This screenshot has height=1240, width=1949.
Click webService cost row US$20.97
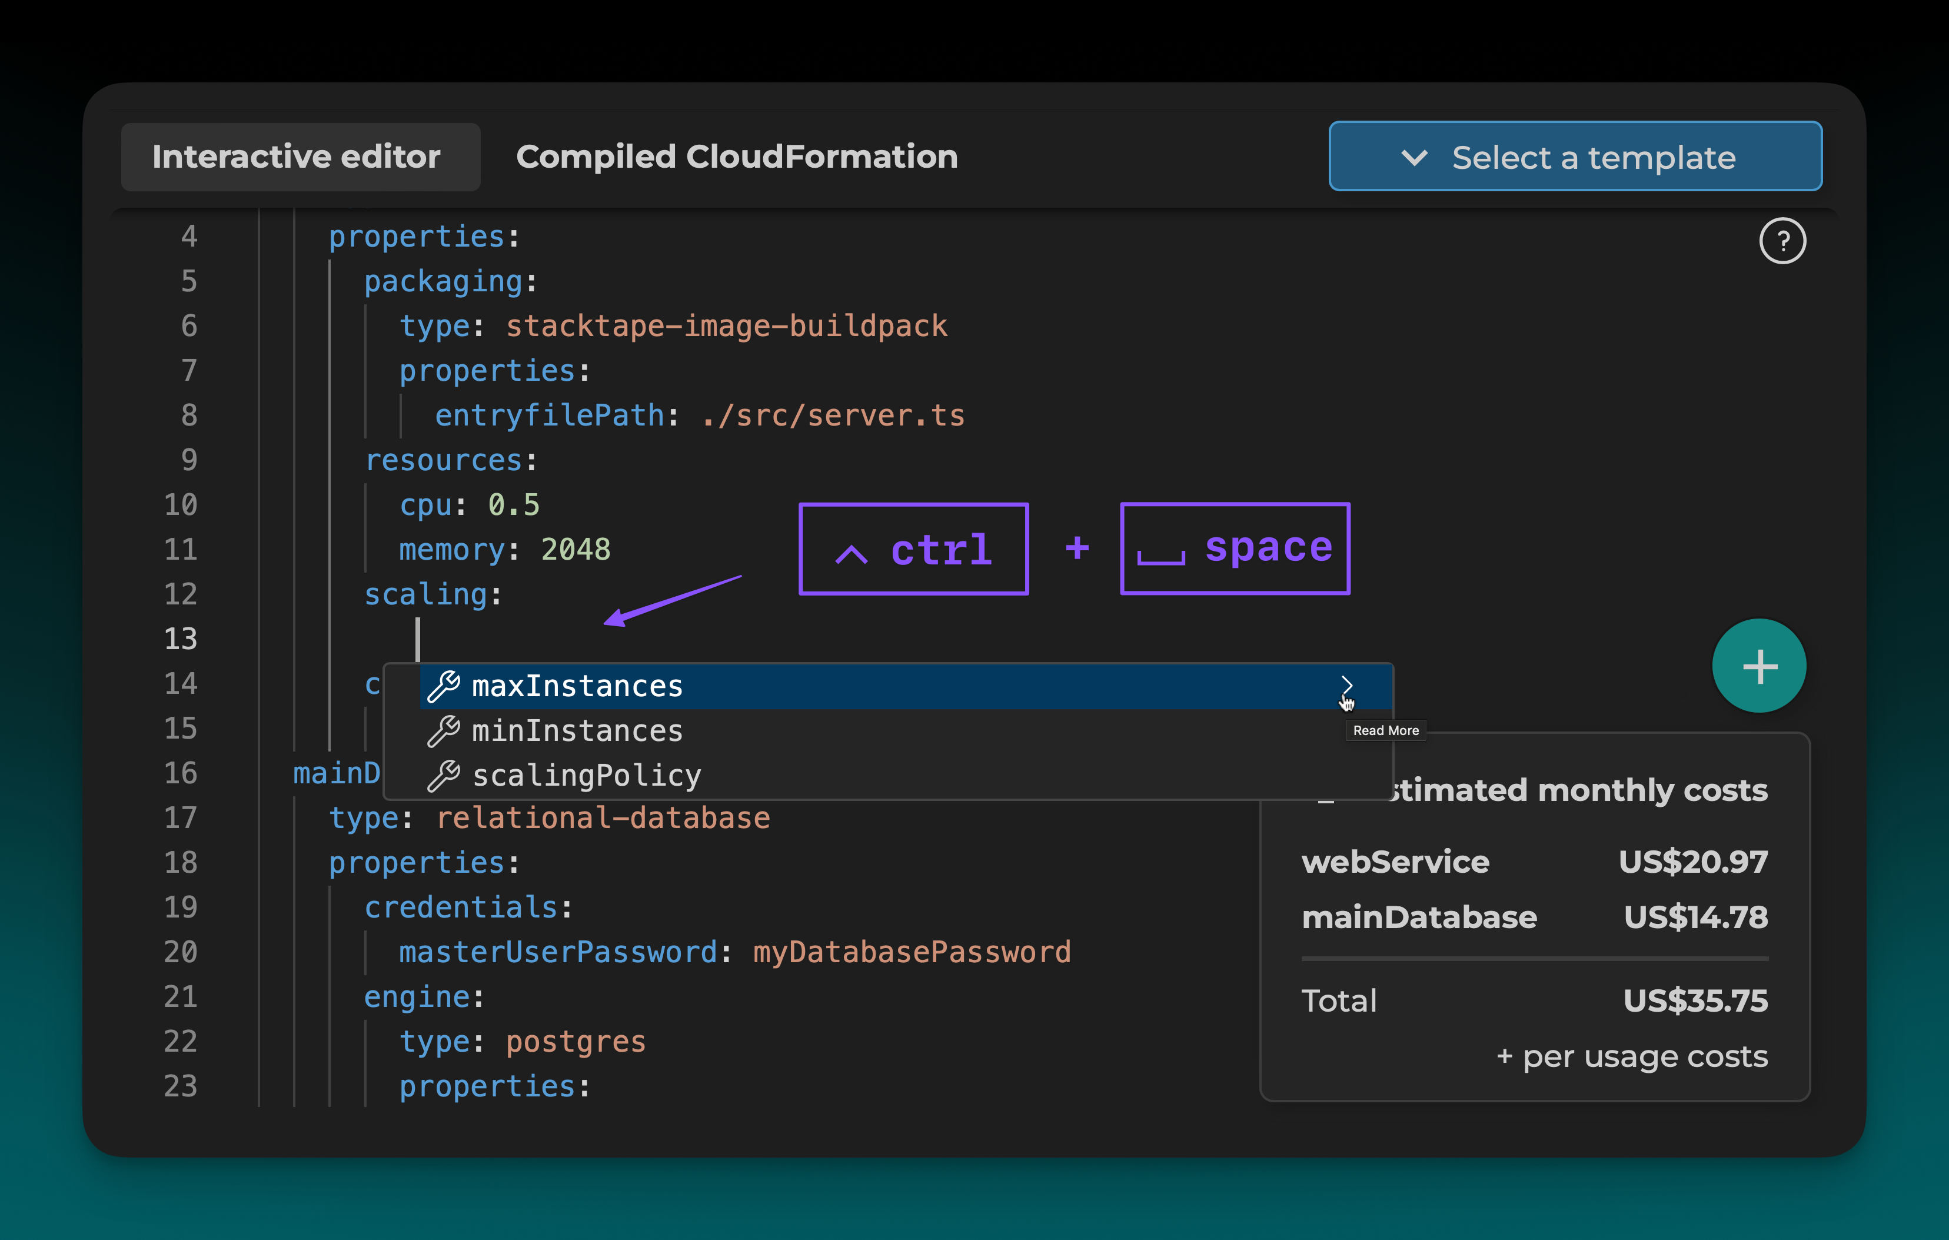click(1534, 862)
